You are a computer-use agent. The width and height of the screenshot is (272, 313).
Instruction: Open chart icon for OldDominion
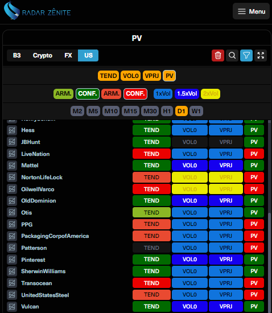[x=12, y=201]
